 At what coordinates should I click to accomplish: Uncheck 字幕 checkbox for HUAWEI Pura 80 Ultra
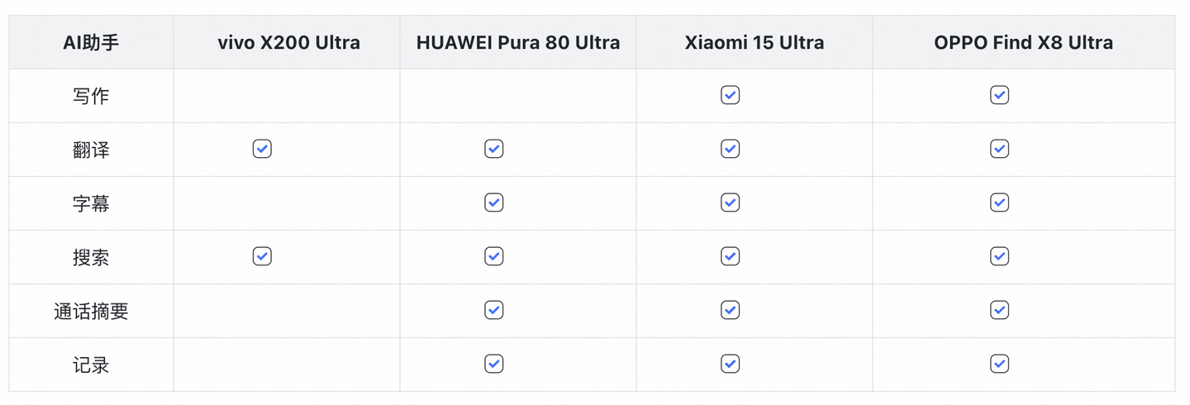(x=493, y=202)
